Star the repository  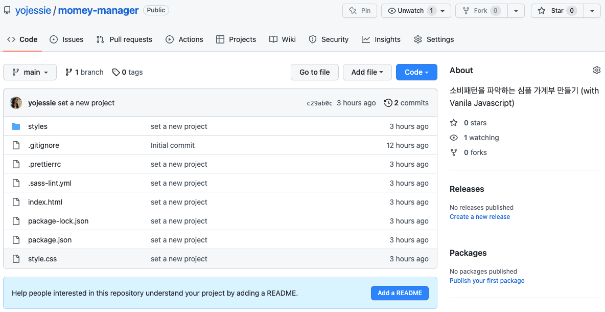pyautogui.click(x=557, y=10)
